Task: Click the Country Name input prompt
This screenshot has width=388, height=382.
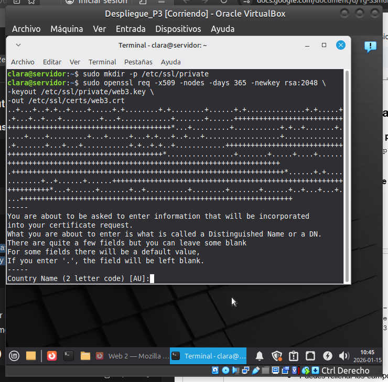Action: [152, 279]
